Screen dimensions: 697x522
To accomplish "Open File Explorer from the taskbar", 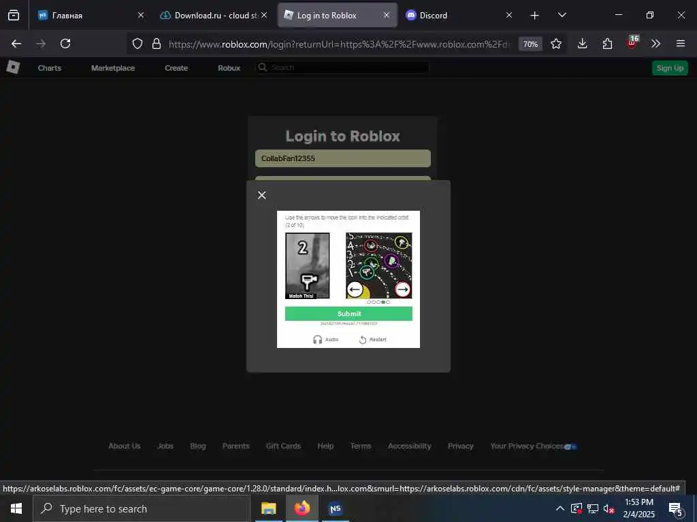I will [x=268, y=508].
